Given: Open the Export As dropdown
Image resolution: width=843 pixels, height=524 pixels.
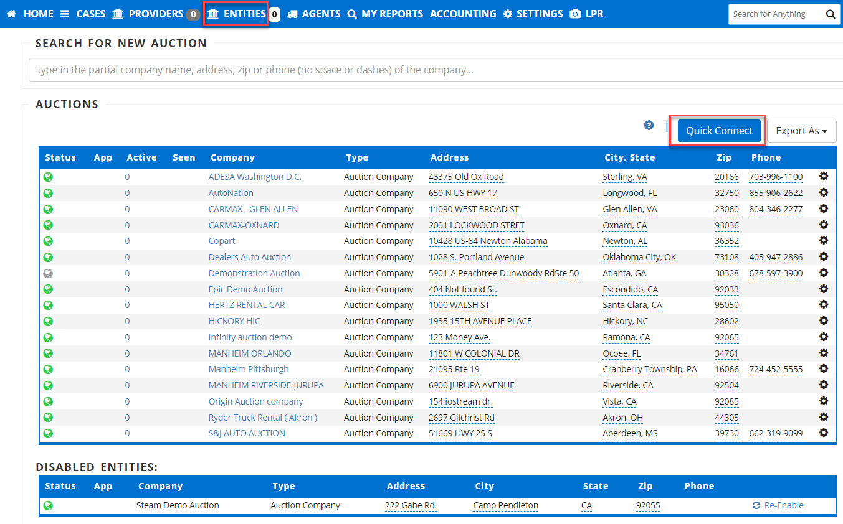Looking at the screenshot, I should pyautogui.click(x=801, y=131).
